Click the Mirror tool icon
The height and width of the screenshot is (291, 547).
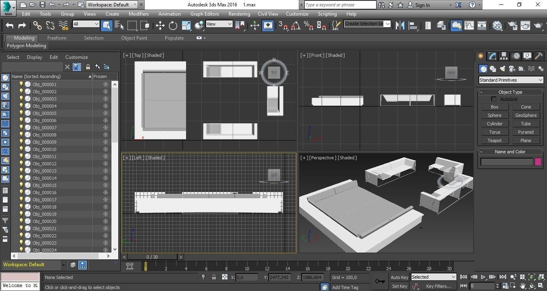click(400, 25)
